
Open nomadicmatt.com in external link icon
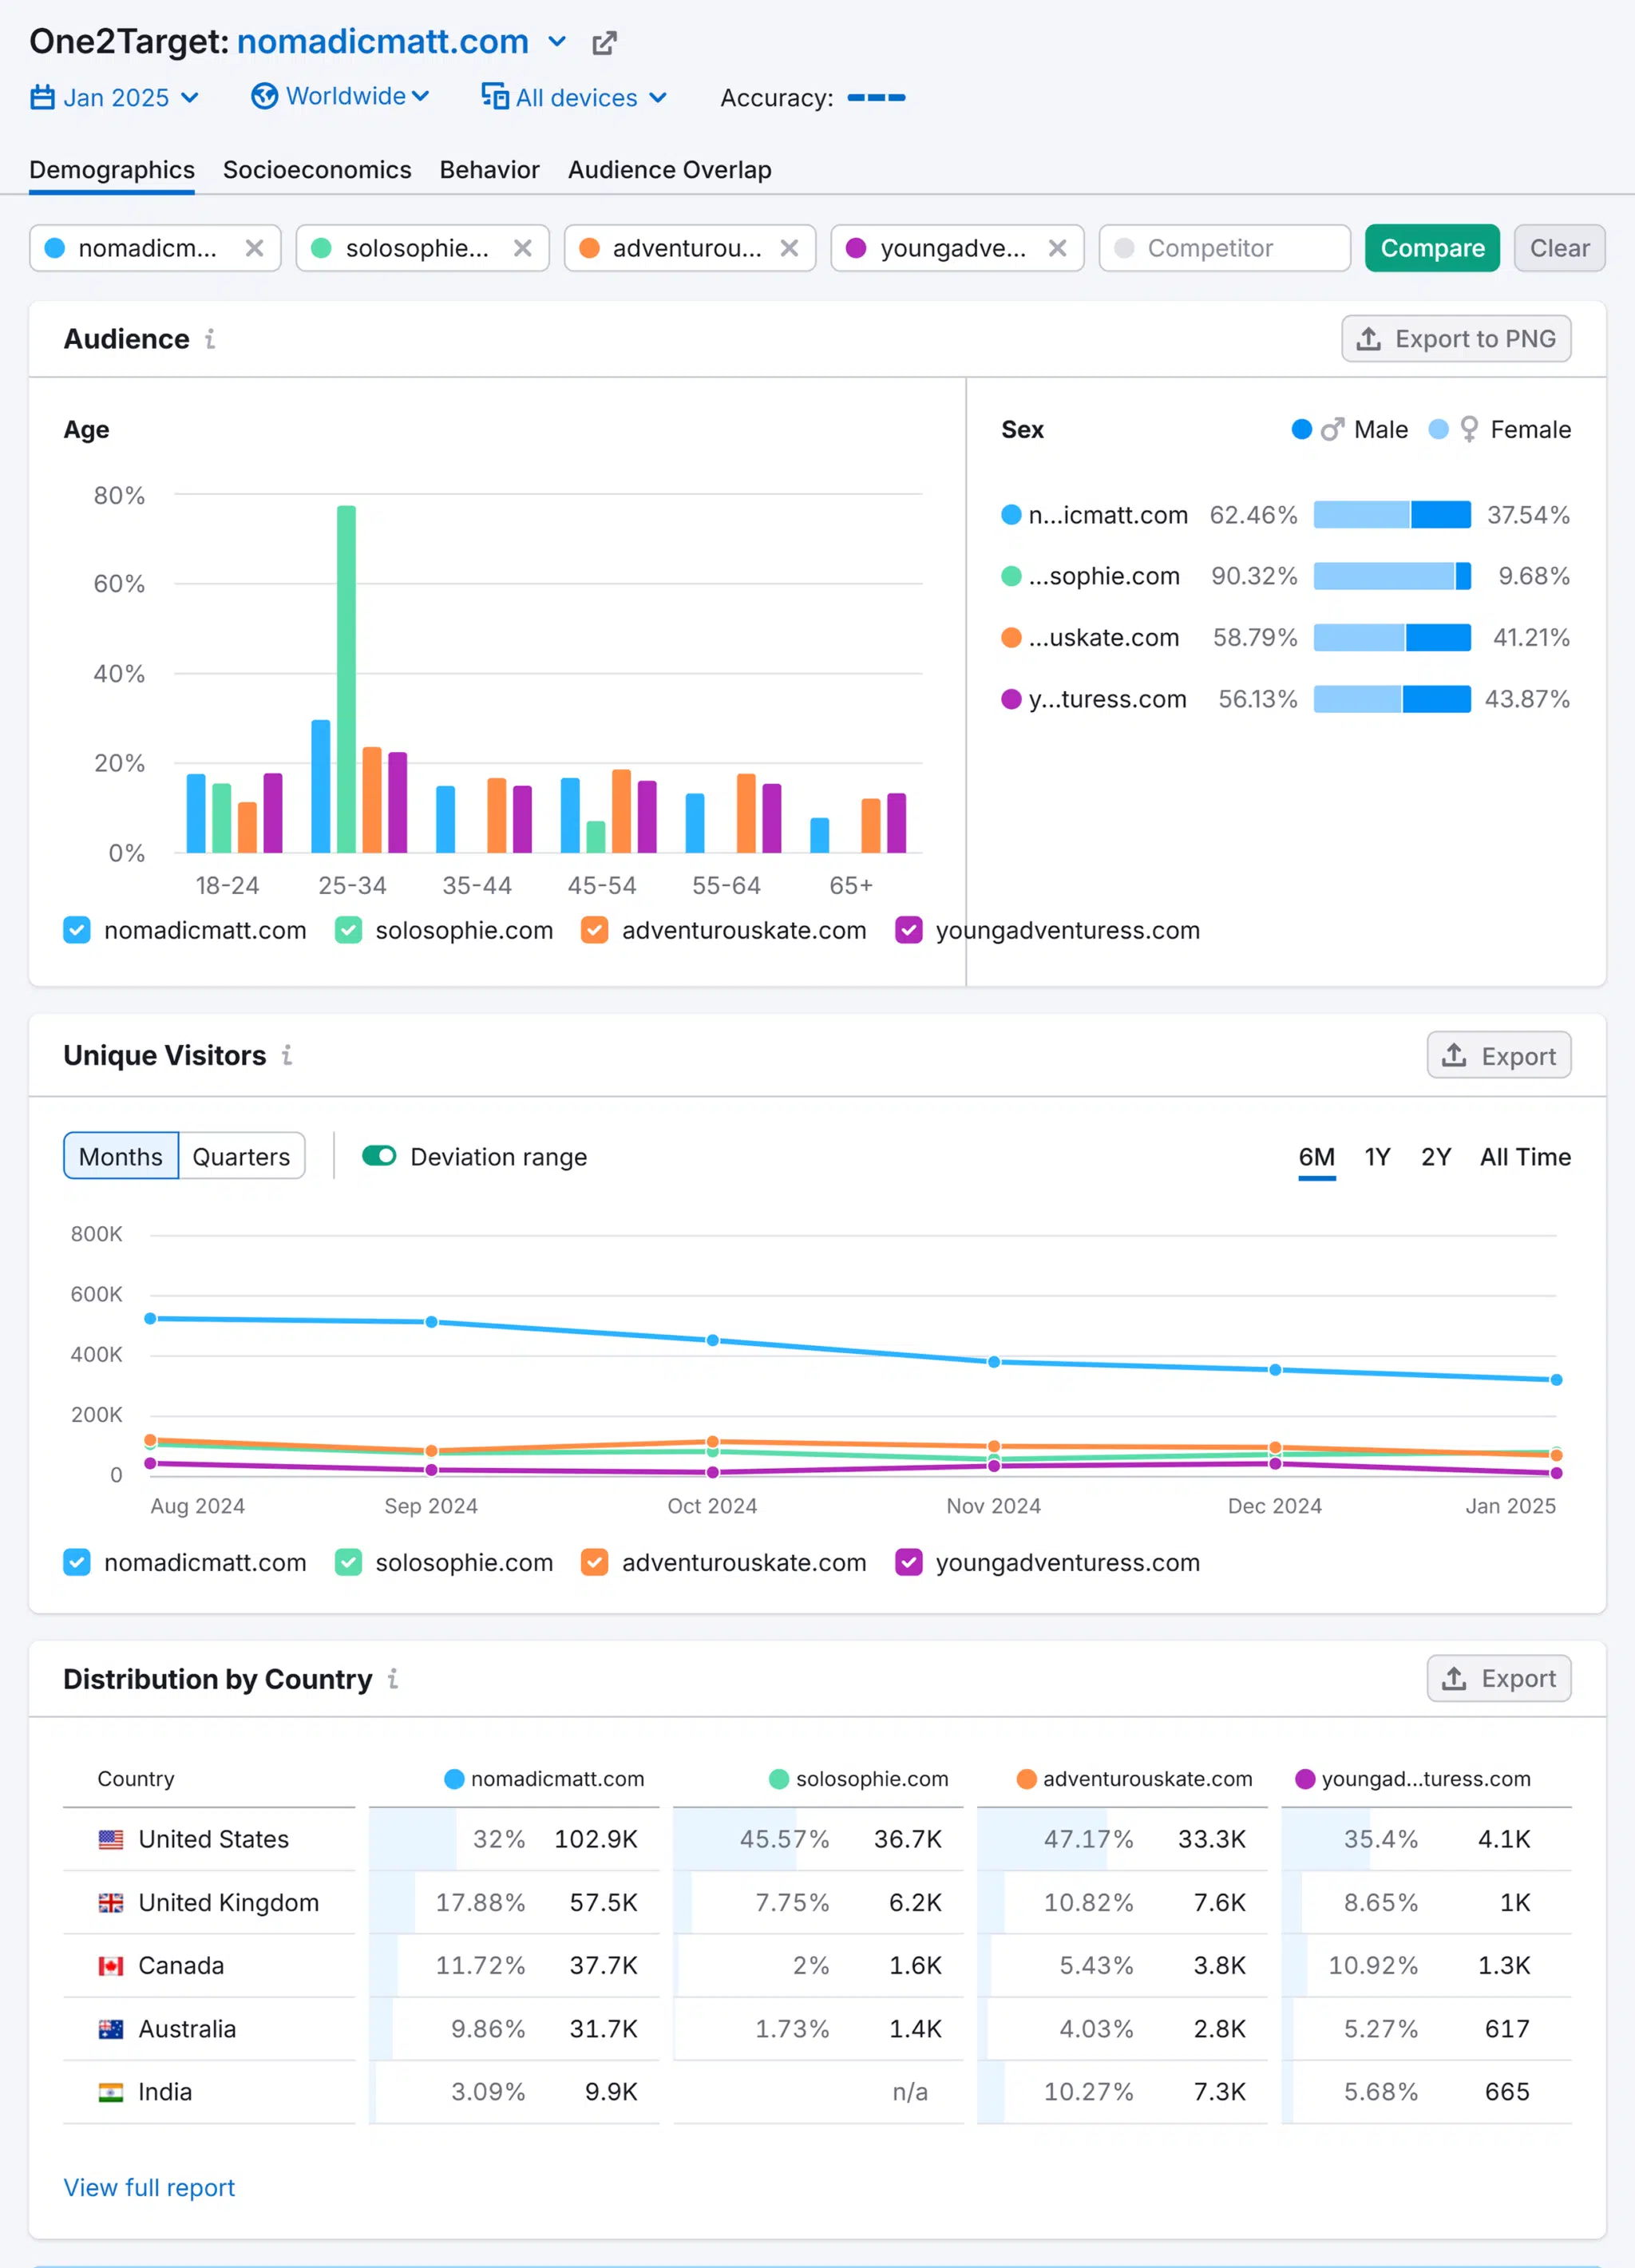pyautogui.click(x=604, y=43)
